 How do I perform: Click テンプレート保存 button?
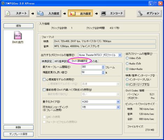pyautogui.click(x=19, y=134)
